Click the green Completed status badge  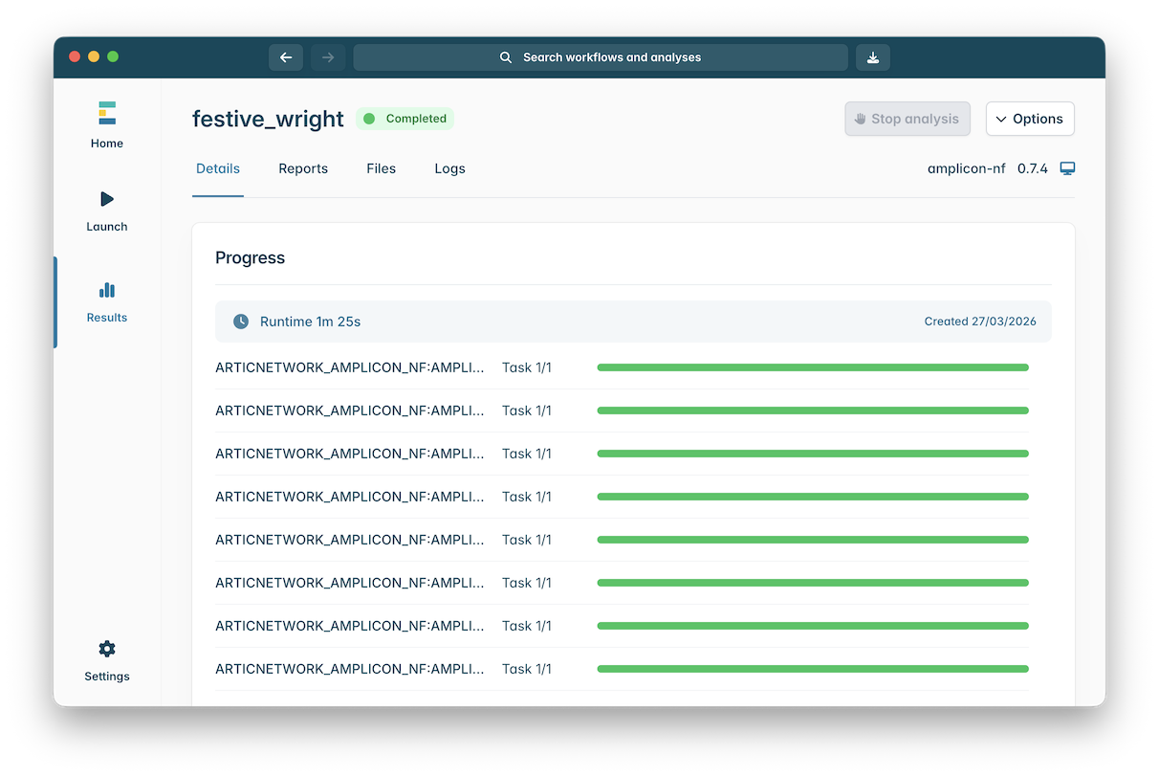pyautogui.click(x=405, y=119)
